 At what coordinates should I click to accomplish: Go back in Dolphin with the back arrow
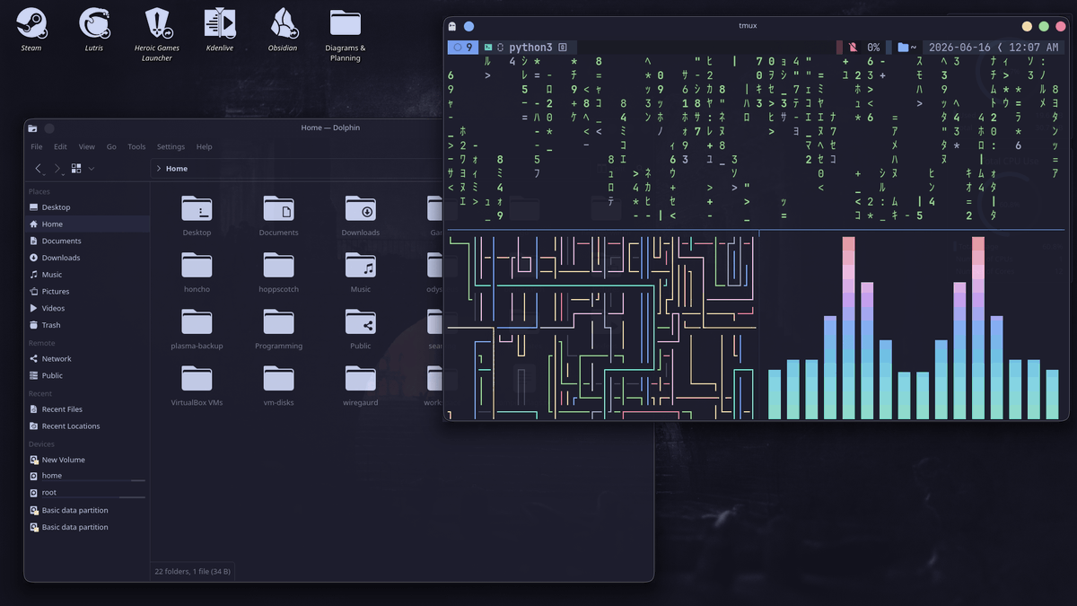pos(39,168)
